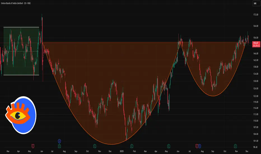
Task: Select the green shaded range rectangle drawing
Action: pyautogui.click(x=21, y=51)
